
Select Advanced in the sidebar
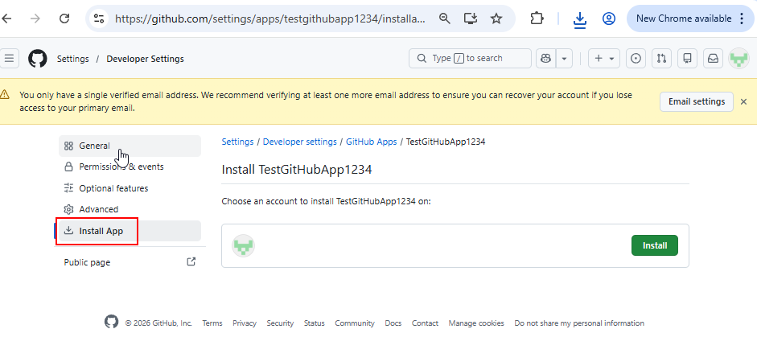tap(130, 209)
